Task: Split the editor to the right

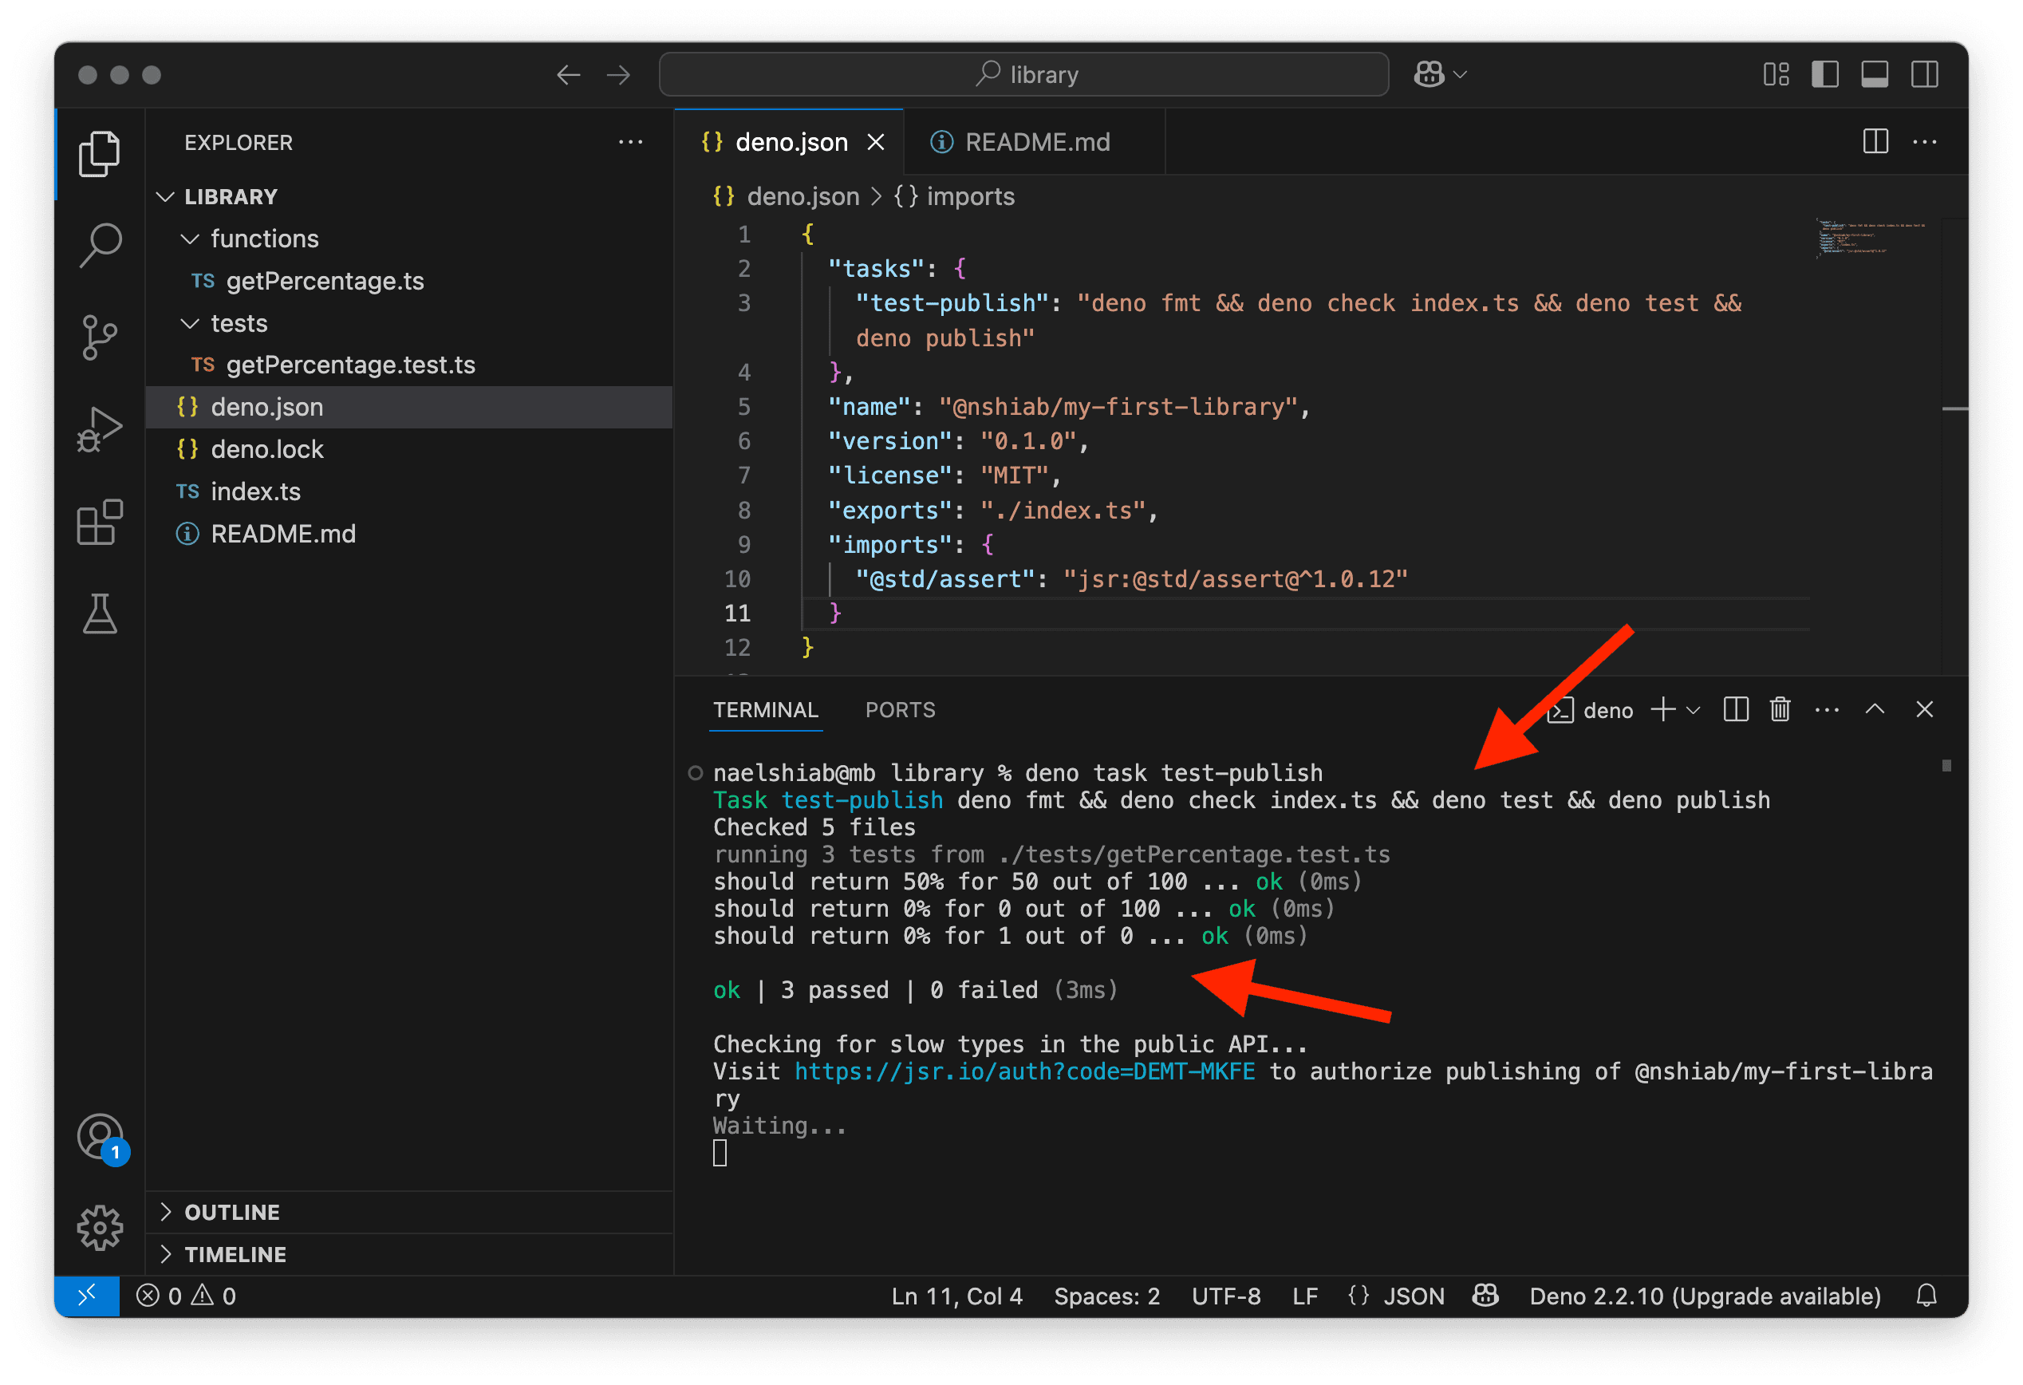Action: click(x=1875, y=141)
